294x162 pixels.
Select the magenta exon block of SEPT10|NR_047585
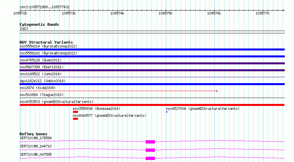click(150, 158)
